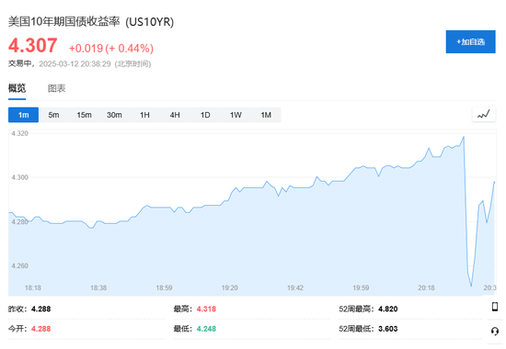Viewport: 506px width, 349px height.
Task: Select the 15m interval
Action: click(84, 115)
